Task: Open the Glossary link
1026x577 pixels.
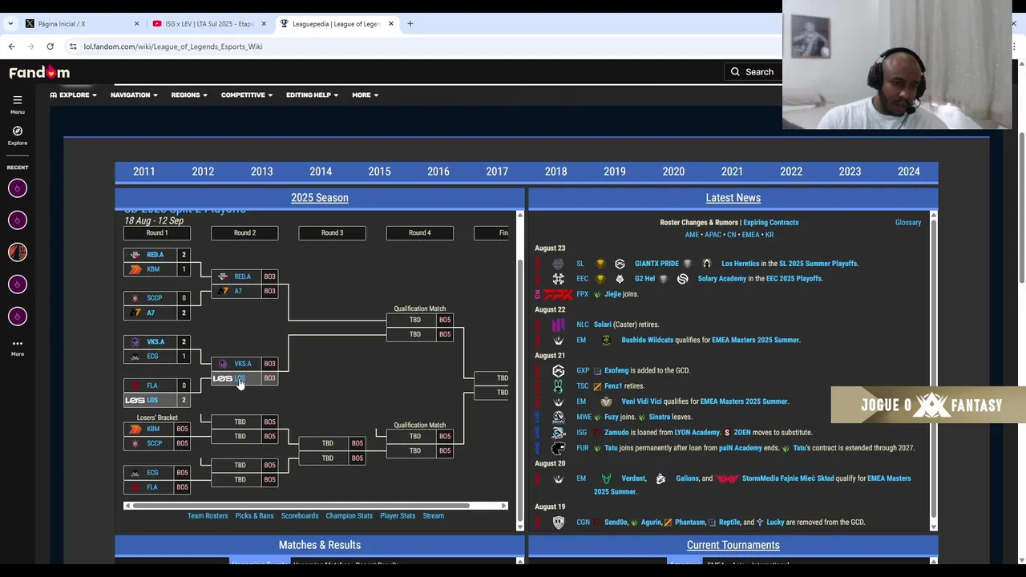Action: click(x=908, y=223)
